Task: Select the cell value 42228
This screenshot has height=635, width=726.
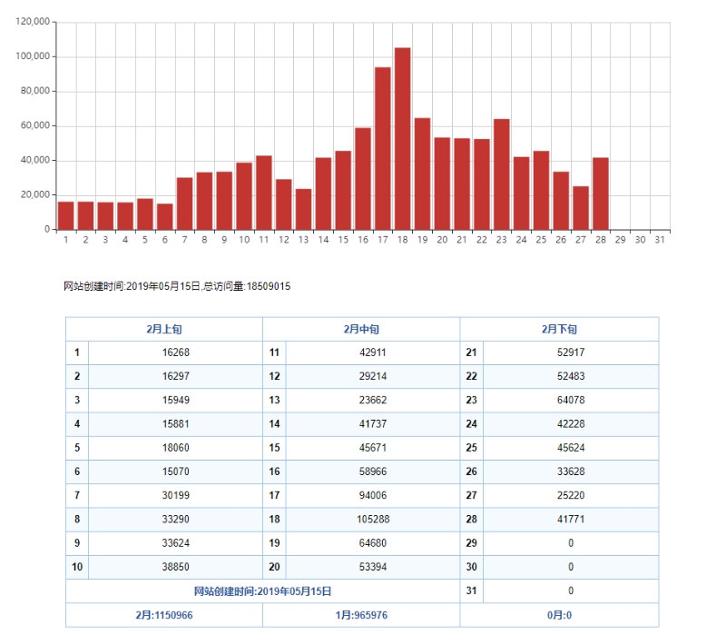Action: 571,423
